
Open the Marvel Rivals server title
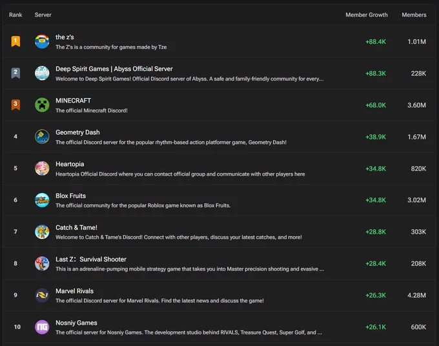(x=74, y=291)
